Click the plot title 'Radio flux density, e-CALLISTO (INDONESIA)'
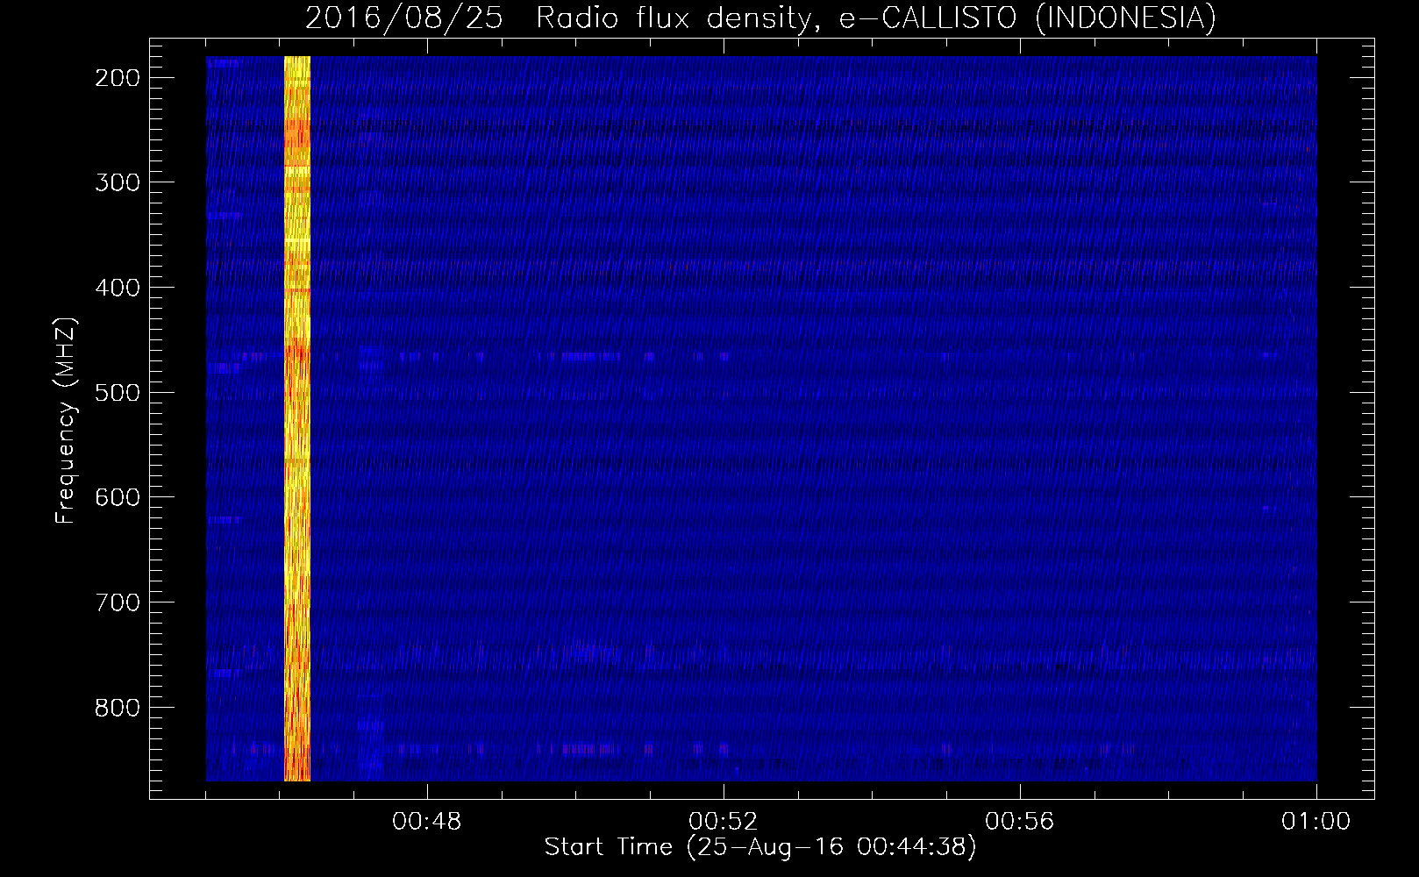The height and width of the screenshot is (877, 1419). 875,18
